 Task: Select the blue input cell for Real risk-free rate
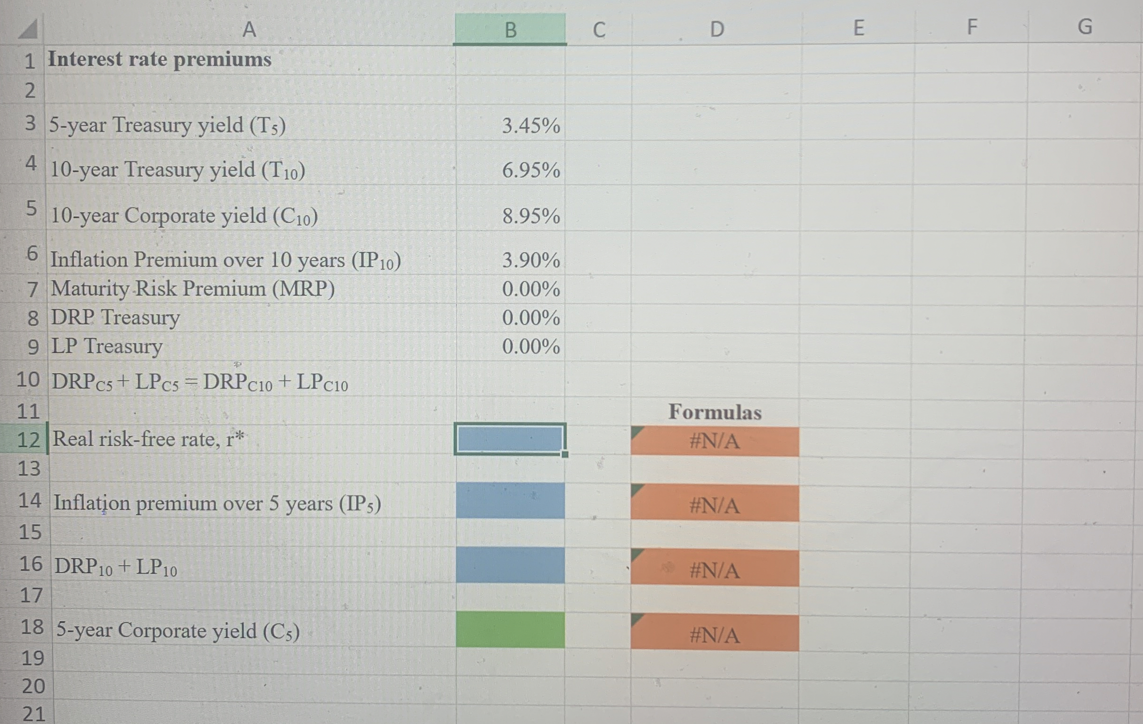click(x=510, y=440)
